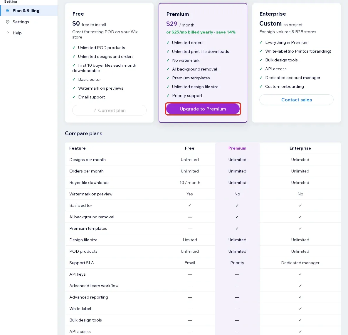Click the Upgrade to Premium button
This screenshot has height=335, width=348.
203,109
